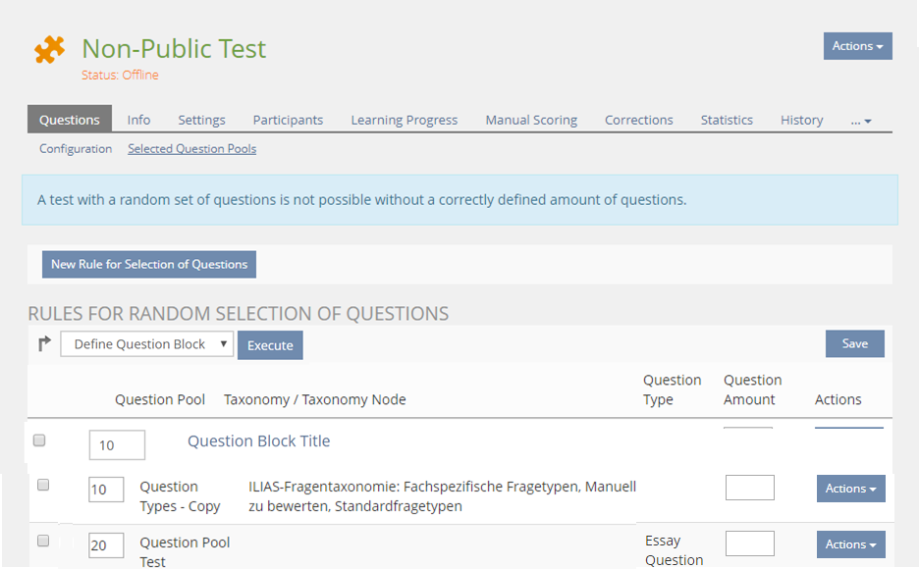
Task: Go to the Manual Scoring tab
Action: click(531, 120)
